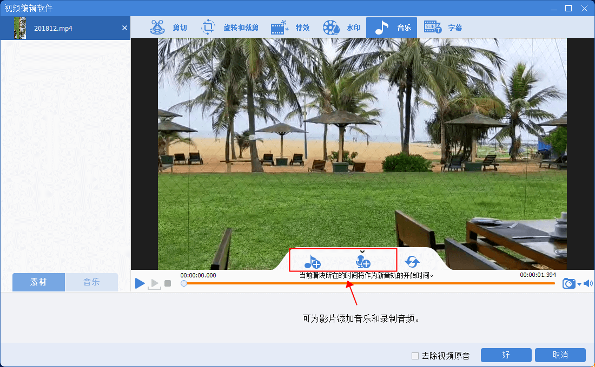595x367 pixels.
Task: Play the video preview
Action: (140, 283)
